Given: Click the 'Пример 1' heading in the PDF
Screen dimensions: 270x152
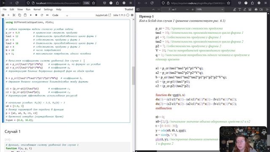Looking at the screenshot, I should pos(146,16).
